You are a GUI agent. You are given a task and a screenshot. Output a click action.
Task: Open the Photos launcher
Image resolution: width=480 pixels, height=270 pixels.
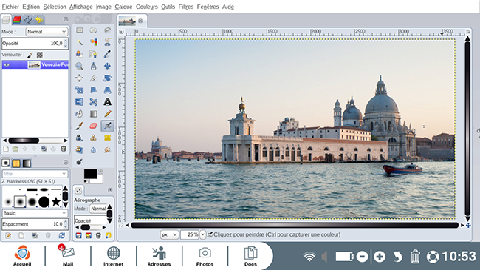205,256
